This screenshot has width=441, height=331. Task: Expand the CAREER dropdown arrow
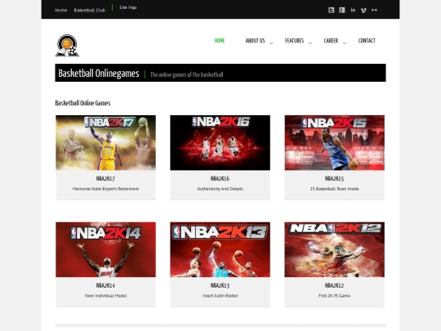(345, 43)
